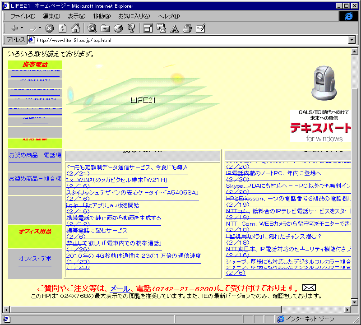Click the オフィス用品 sidebar heading
The image size is (361, 325).
(35, 232)
